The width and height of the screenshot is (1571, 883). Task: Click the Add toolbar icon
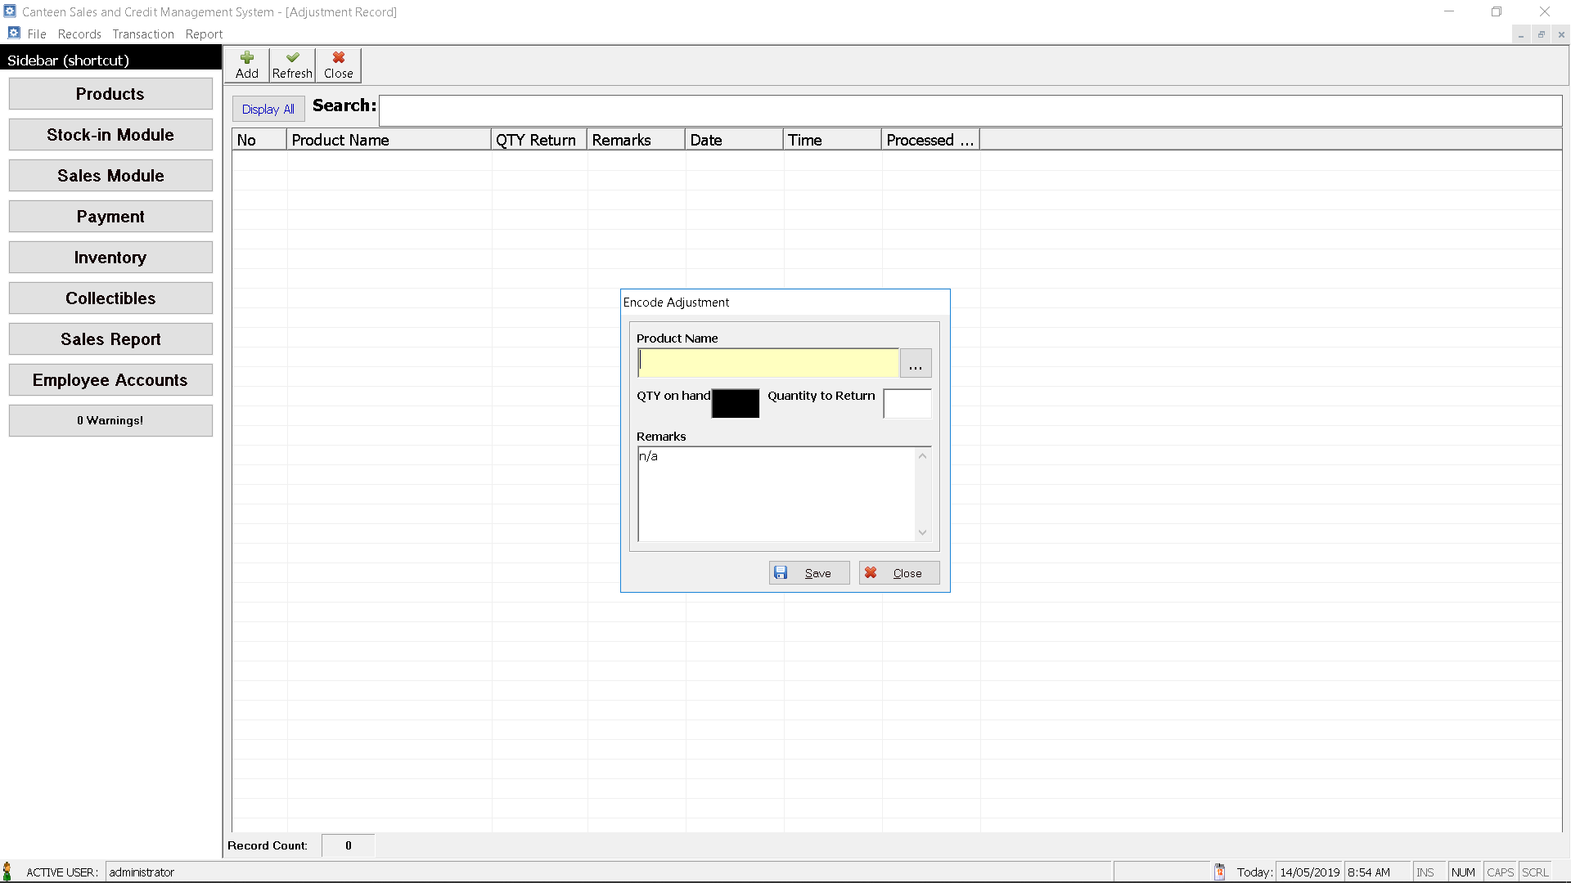pyautogui.click(x=246, y=57)
